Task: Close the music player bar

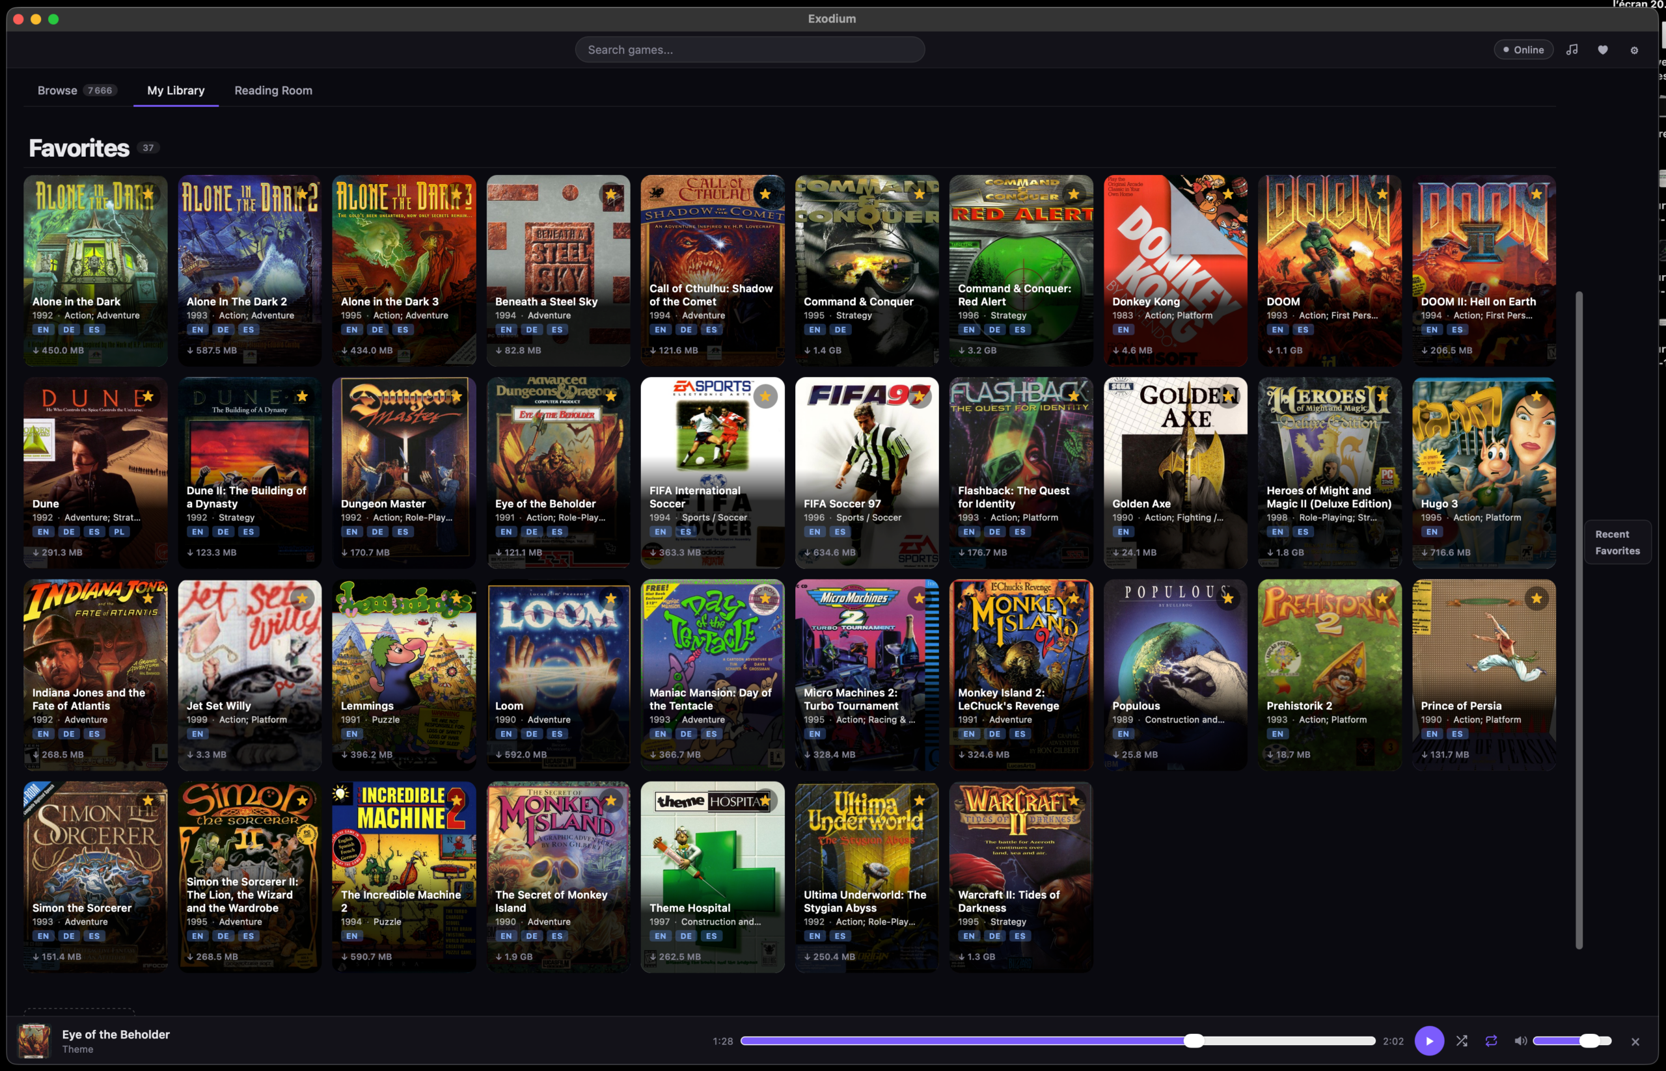Action: tap(1635, 1041)
